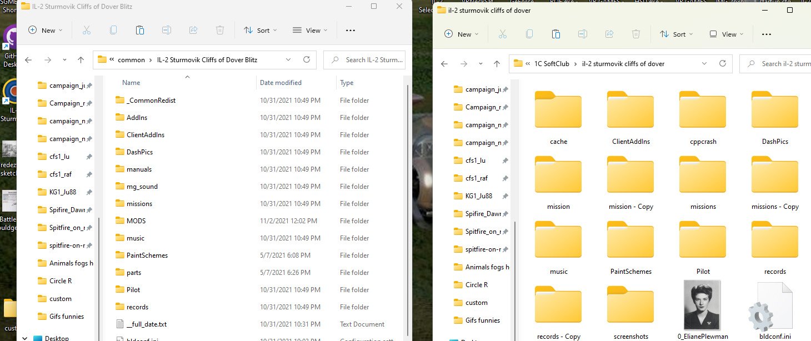
Task: Click the Paste icon in the left Explorer window
Action: pos(140,31)
